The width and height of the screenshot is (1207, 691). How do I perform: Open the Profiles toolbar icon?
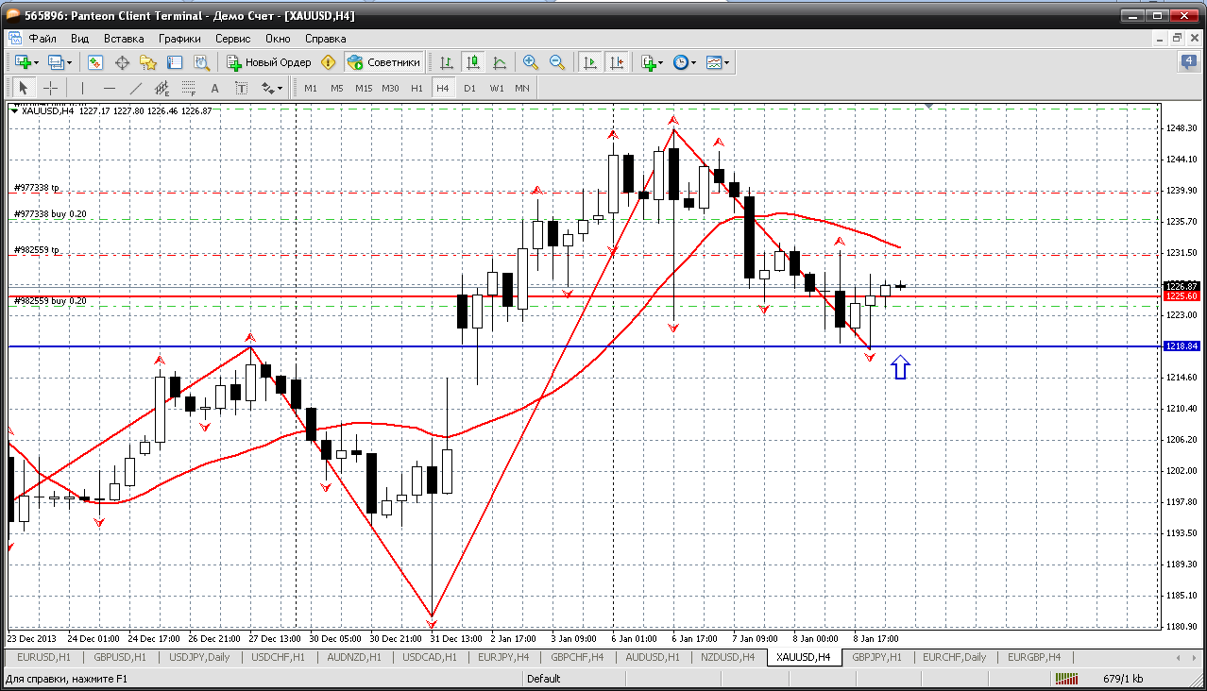coord(56,62)
